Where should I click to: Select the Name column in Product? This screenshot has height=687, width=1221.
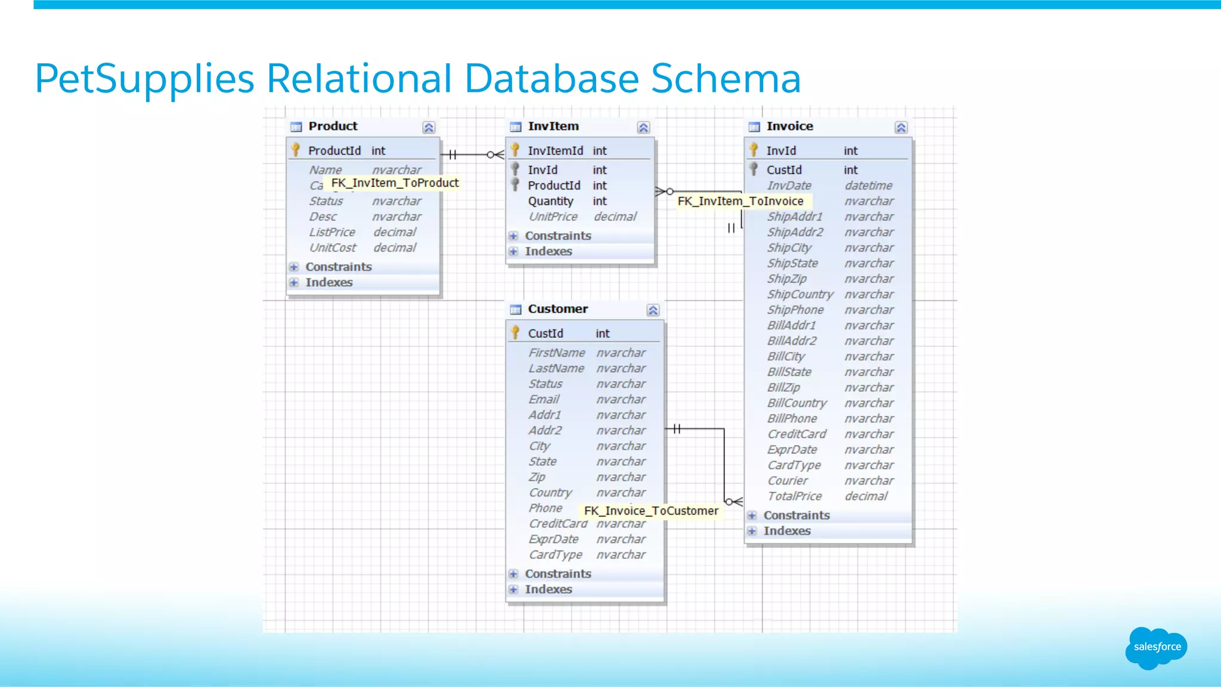pos(364,170)
